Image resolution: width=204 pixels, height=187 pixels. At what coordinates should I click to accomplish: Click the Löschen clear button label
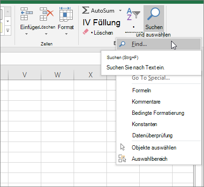[103, 33]
